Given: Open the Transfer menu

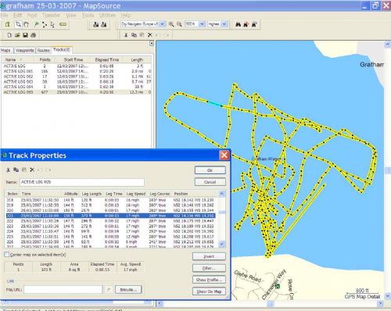Looking at the screenshot, I should (51, 16).
